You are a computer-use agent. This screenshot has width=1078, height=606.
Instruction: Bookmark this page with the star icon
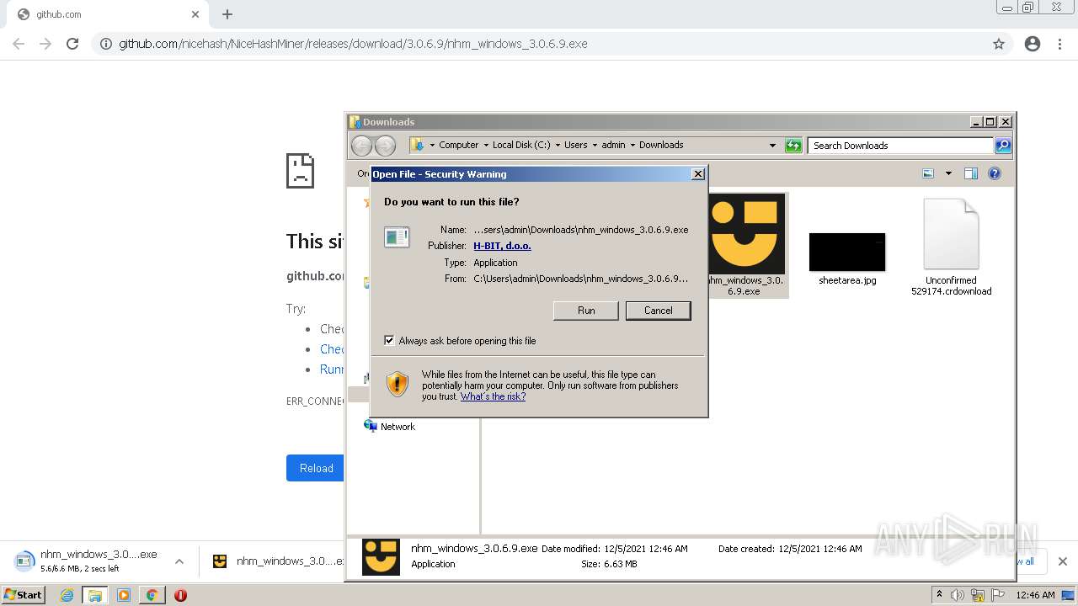[x=999, y=44]
